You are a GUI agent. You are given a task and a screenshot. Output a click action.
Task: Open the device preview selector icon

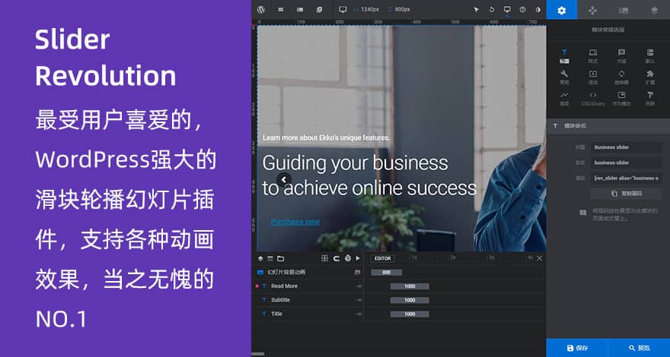[507, 9]
